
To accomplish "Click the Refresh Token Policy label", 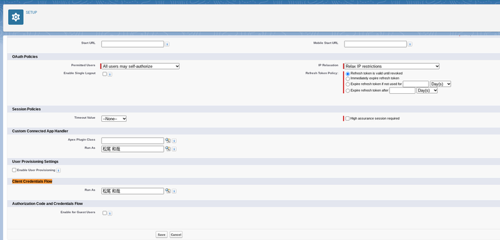I will [322, 73].
